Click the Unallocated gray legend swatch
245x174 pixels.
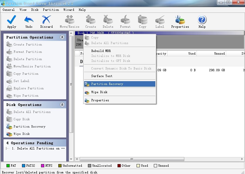coord(90,166)
